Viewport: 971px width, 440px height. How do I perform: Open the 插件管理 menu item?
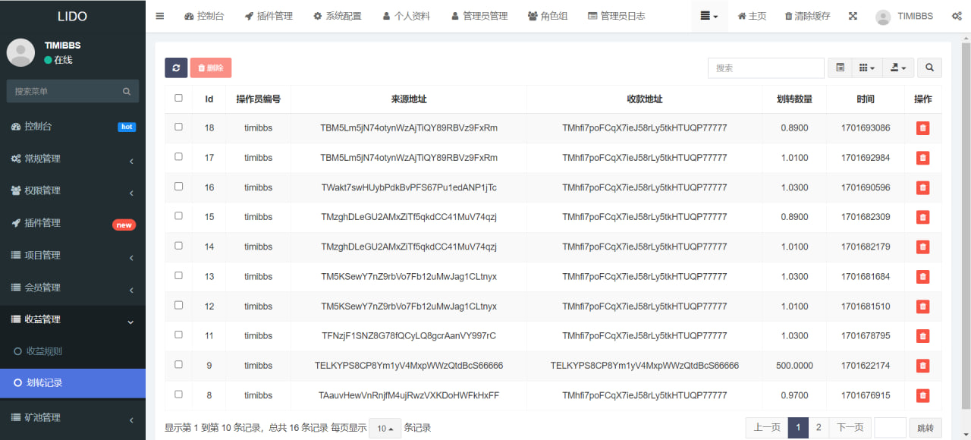tap(269, 15)
